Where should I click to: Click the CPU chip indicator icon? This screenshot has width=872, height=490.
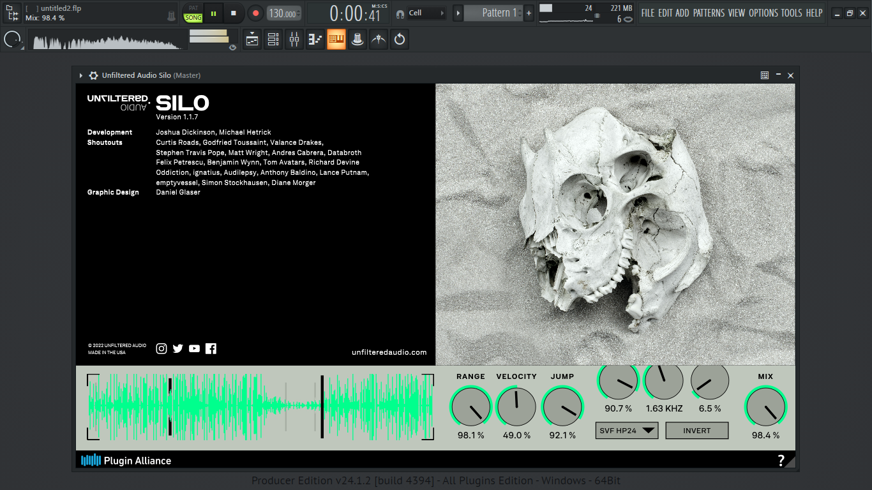point(597,15)
